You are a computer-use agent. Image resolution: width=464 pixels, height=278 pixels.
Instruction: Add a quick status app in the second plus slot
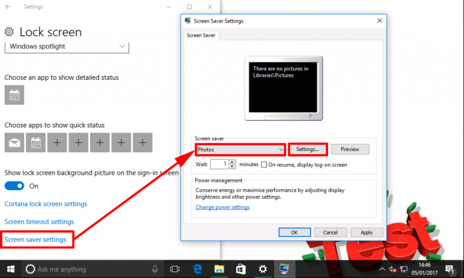click(79, 143)
